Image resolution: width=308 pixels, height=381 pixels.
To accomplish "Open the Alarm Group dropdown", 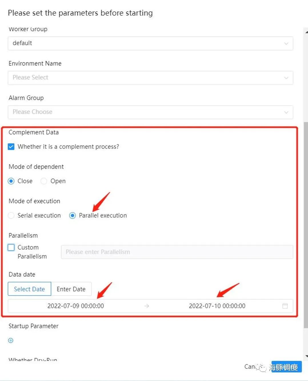I will [x=150, y=112].
